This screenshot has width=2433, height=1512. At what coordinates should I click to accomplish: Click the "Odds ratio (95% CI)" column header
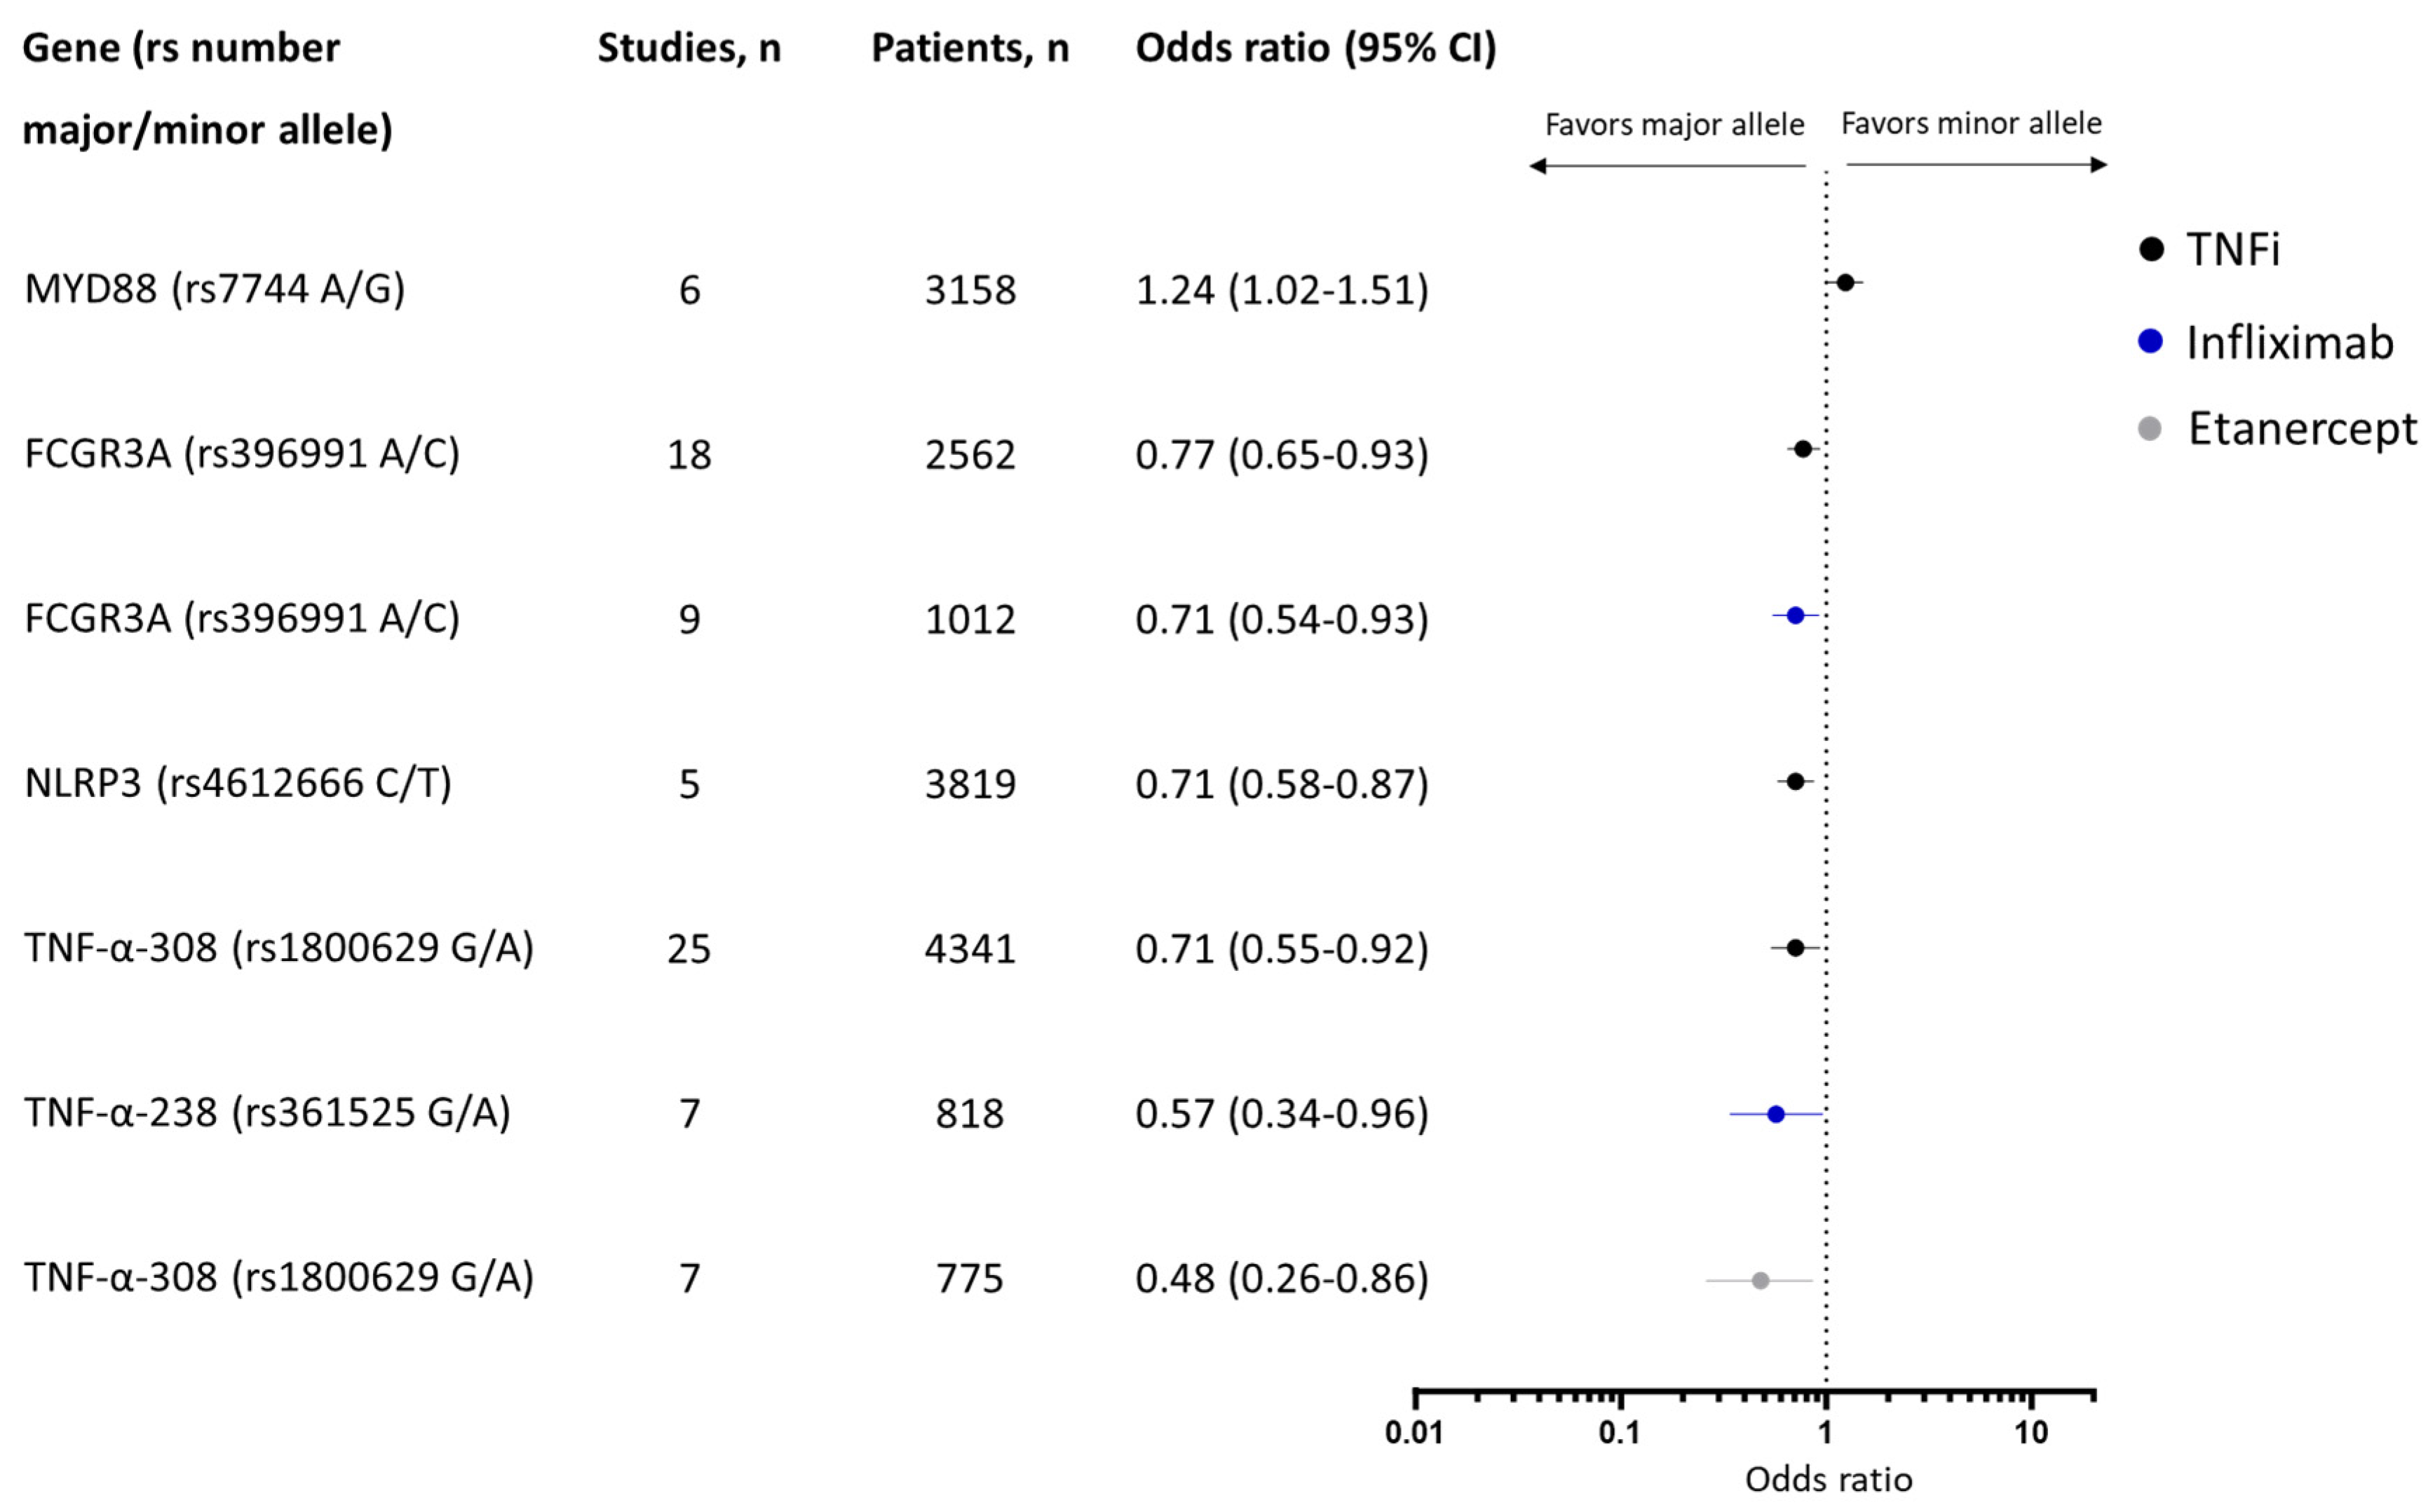click(x=1315, y=48)
